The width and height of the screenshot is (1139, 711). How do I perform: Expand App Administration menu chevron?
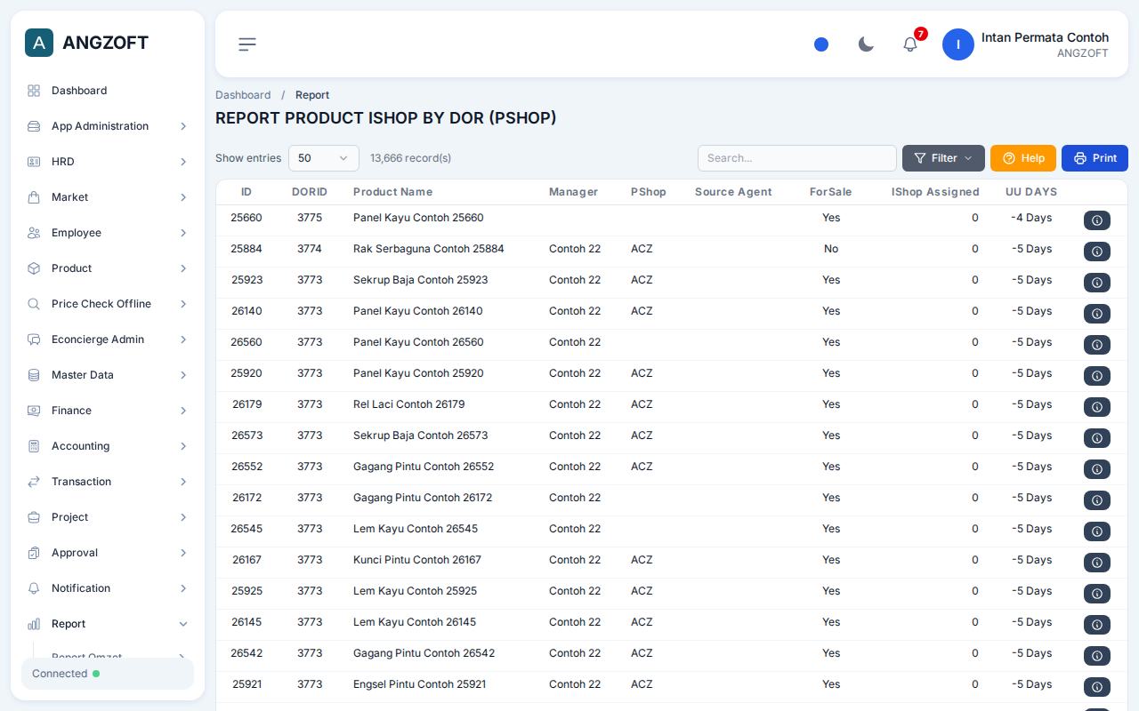coord(183,126)
